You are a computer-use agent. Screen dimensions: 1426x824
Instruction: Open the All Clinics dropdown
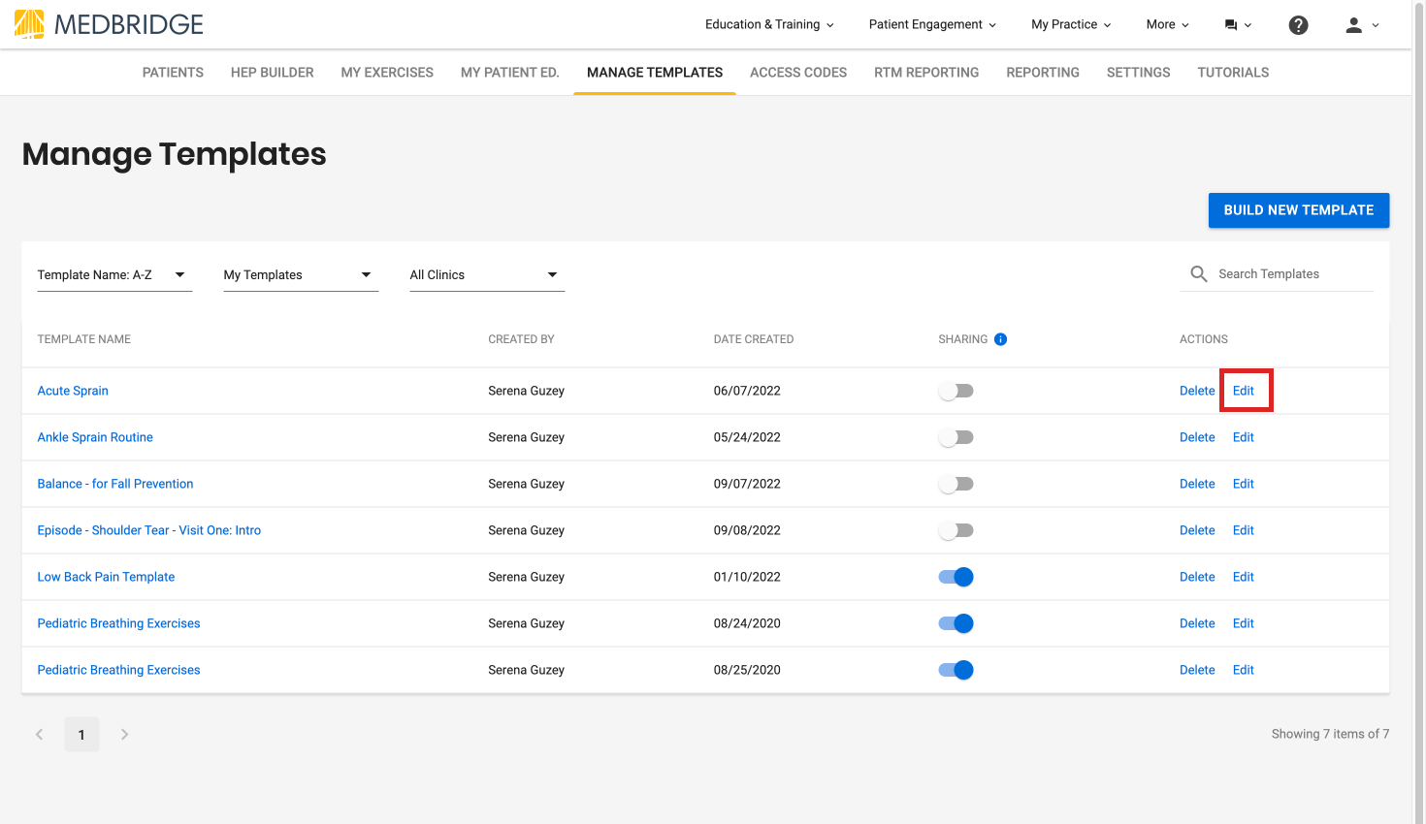coord(487,275)
